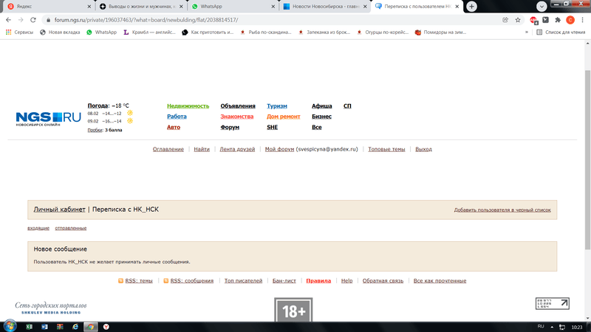Screen dimensions: 591x332
Task: Go to forum Оглавление
Action: point(168,149)
